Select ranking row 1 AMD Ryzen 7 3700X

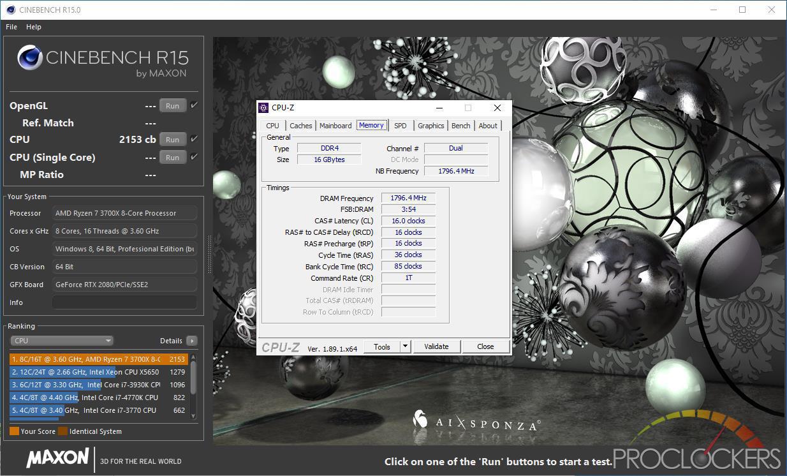(99, 359)
